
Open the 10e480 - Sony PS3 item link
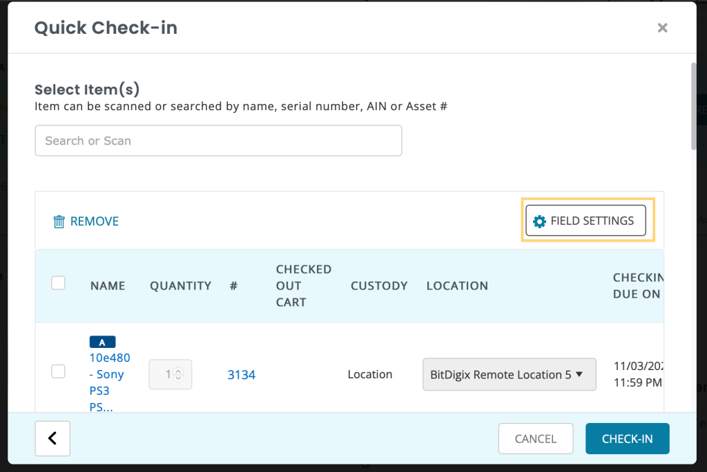(x=110, y=382)
